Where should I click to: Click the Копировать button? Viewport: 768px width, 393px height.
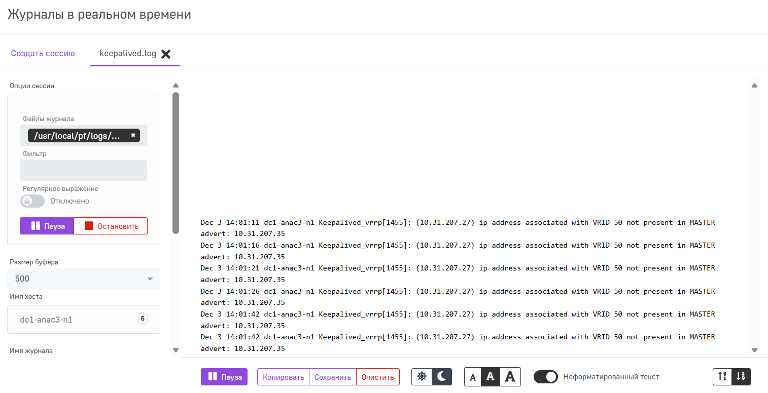click(x=283, y=377)
